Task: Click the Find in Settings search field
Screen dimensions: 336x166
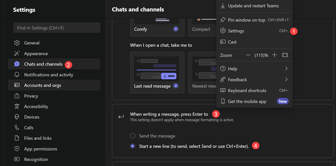Action: [x=56, y=28]
